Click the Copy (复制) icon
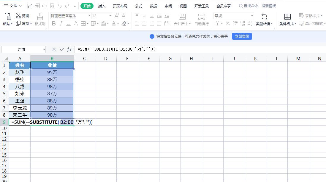The width and height of the screenshot is (326, 182). point(18,23)
